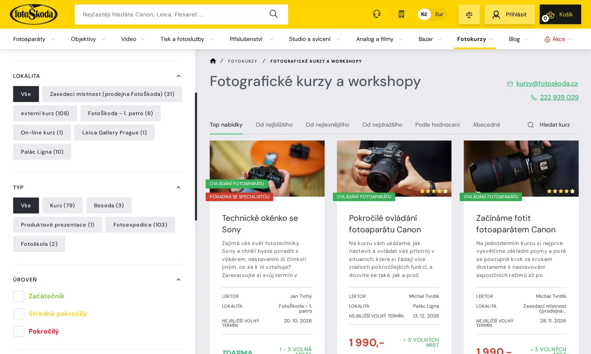Click phone number 222 929 029

tap(559, 97)
